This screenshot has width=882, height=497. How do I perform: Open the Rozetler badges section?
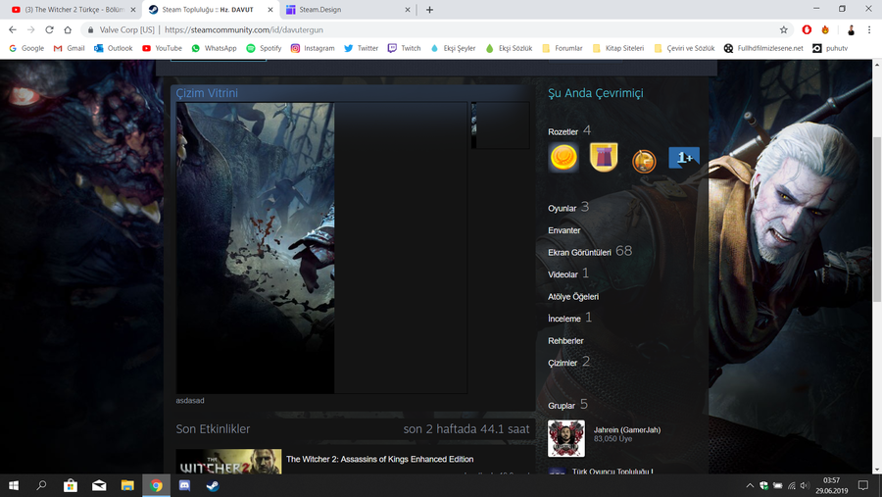click(563, 131)
